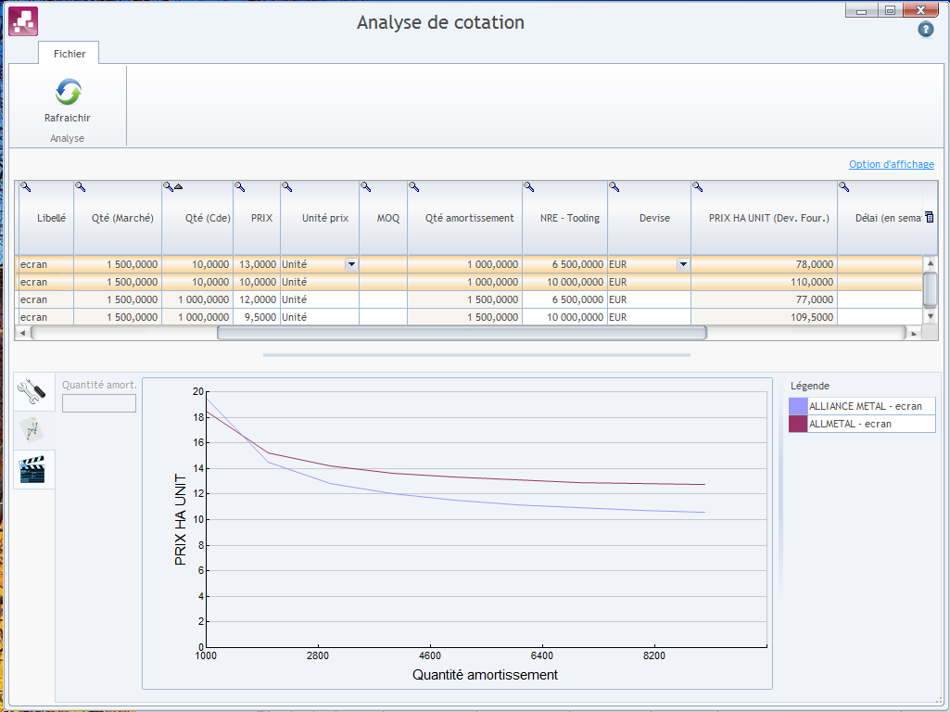The width and height of the screenshot is (950, 712).
Task: Expand the Devise EUR dropdown in first row
Action: click(683, 264)
